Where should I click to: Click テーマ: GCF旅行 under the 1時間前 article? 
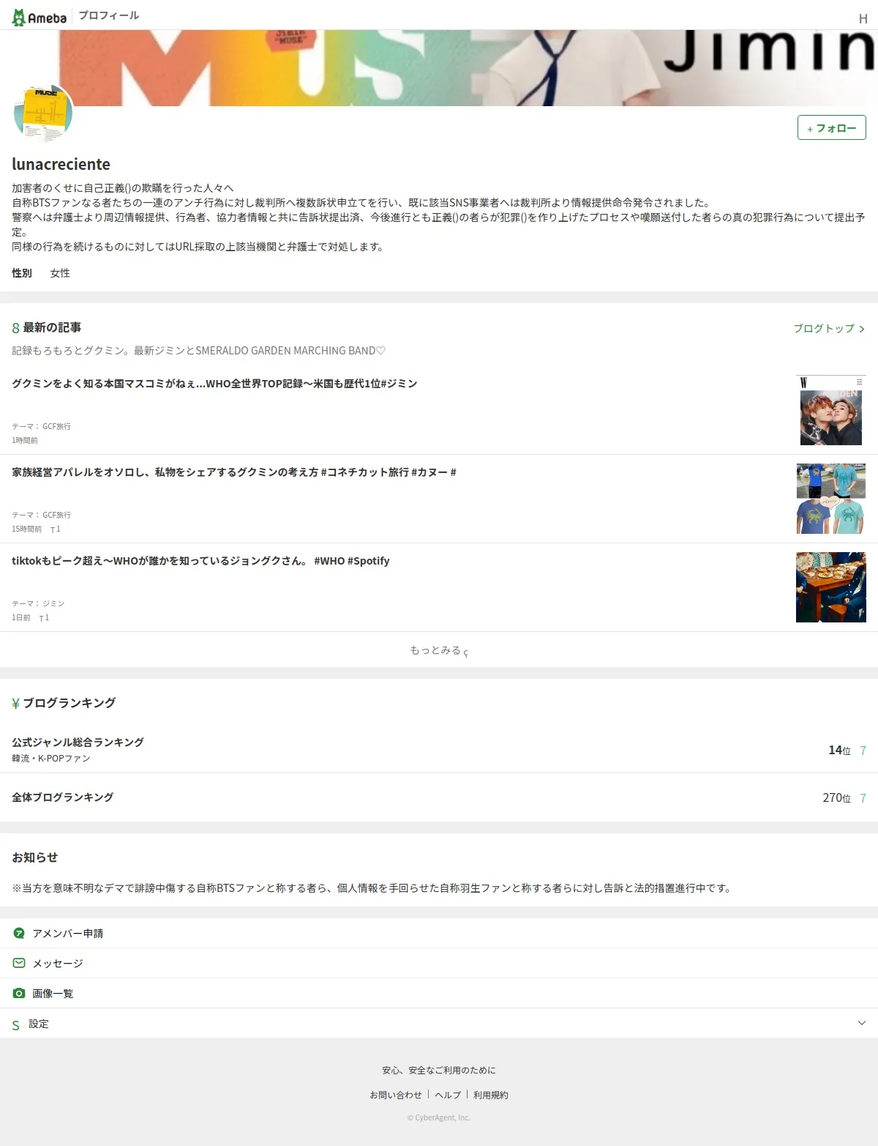[x=41, y=426]
